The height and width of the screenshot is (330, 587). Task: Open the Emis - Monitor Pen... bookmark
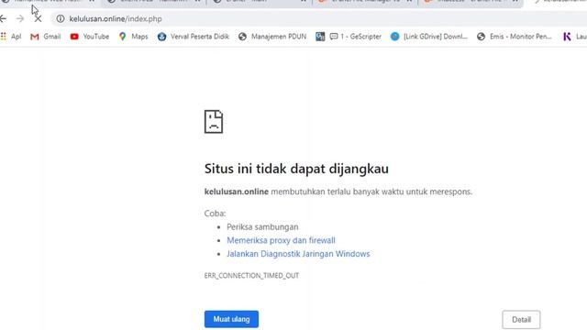(x=515, y=37)
